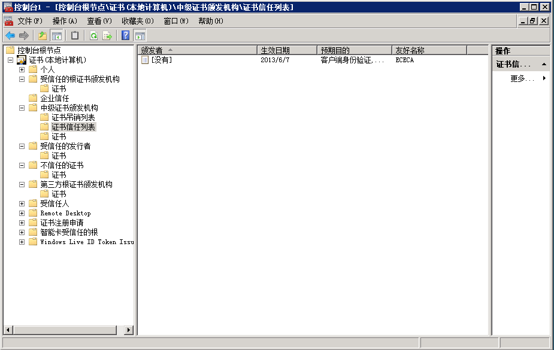This screenshot has width=554, height=350.
Task: Click the Refresh toolbar icon
Action: (x=93, y=36)
